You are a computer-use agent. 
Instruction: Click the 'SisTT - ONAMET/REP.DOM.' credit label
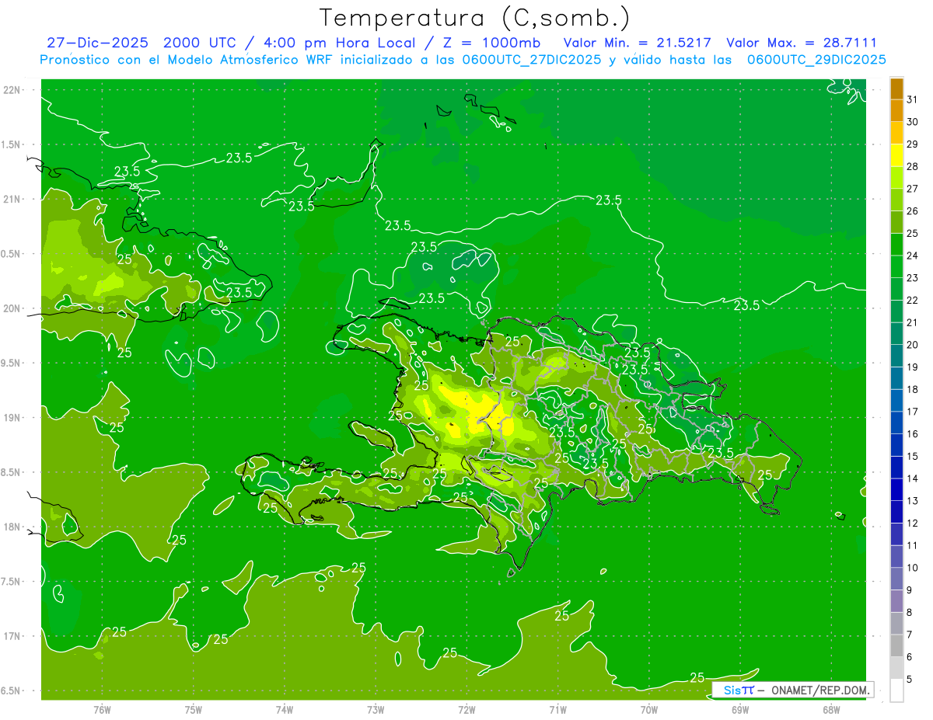792,690
